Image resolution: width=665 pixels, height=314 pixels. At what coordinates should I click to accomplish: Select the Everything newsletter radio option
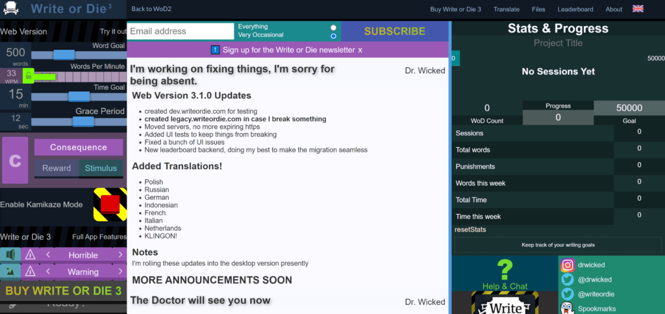point(333,27)
